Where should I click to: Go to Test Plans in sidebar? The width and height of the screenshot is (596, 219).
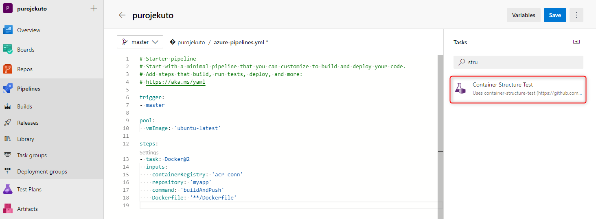tap(29, 189)
